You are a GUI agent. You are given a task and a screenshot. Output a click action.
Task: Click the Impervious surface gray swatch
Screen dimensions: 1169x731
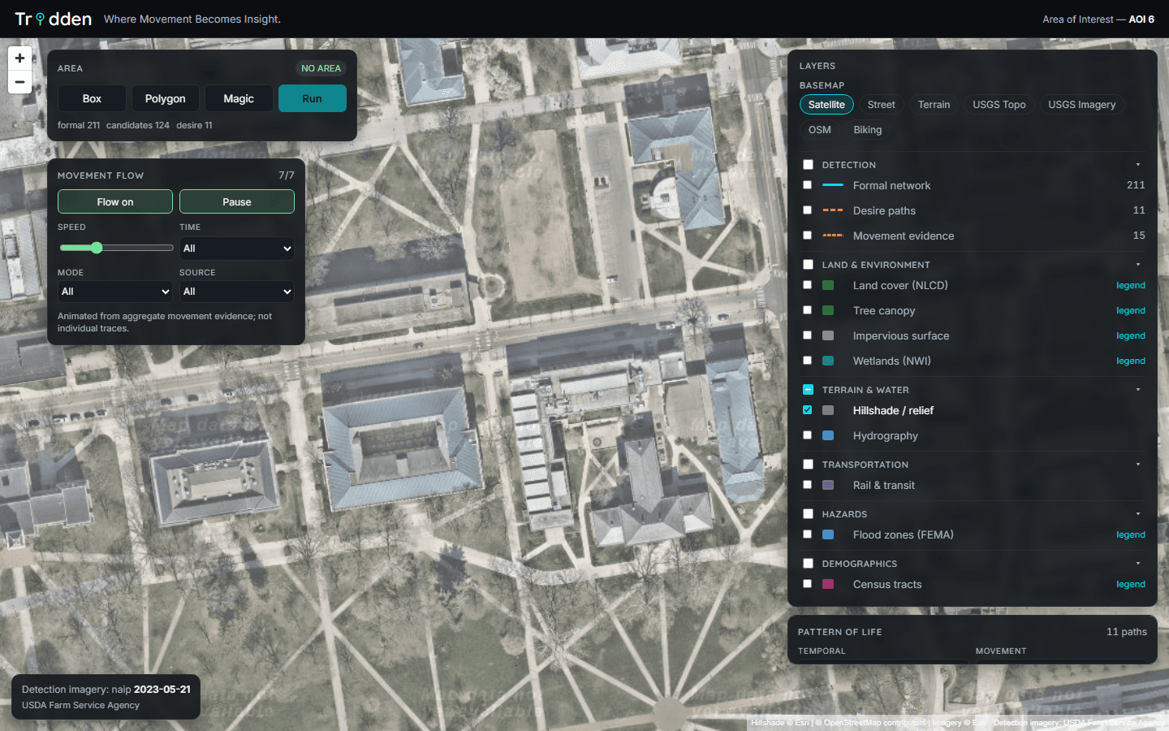828,335
